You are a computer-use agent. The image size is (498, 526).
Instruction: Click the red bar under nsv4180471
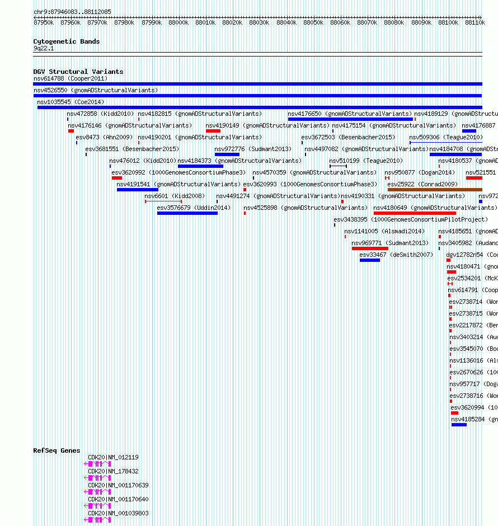[452, 272]
